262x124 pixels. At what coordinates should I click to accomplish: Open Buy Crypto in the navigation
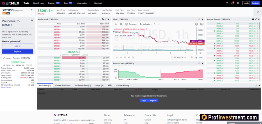click(38, 3)
